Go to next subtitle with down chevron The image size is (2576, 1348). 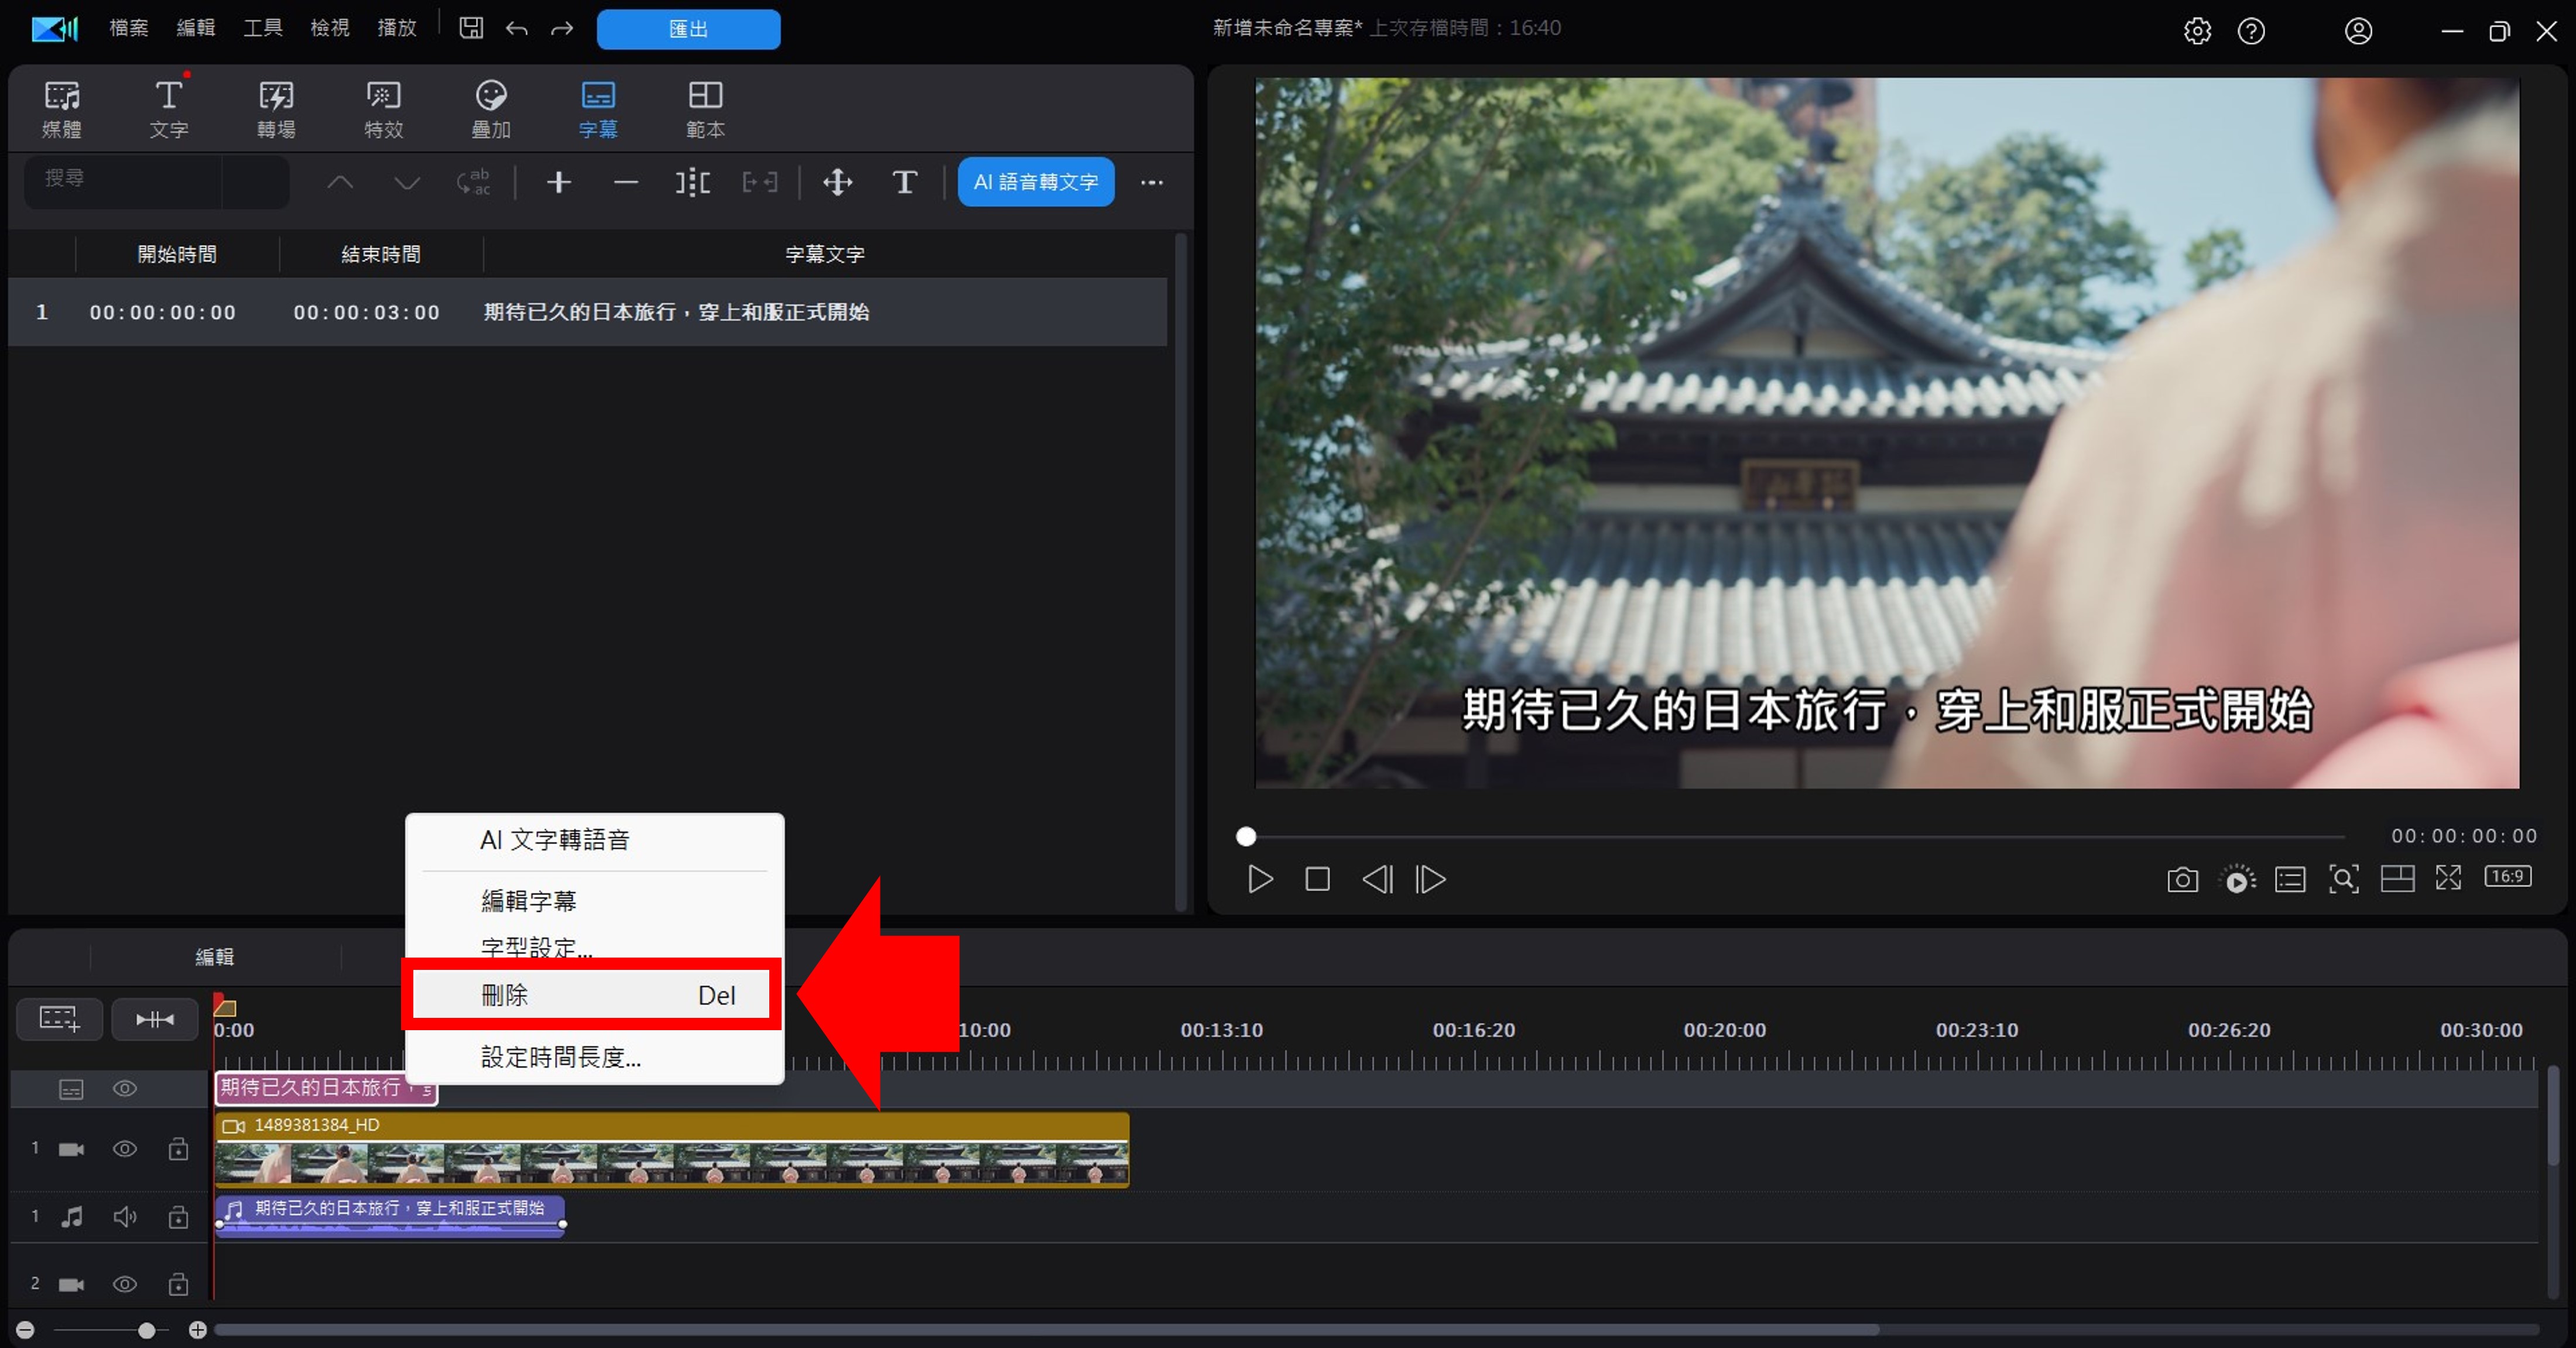[x=406, y=182]
